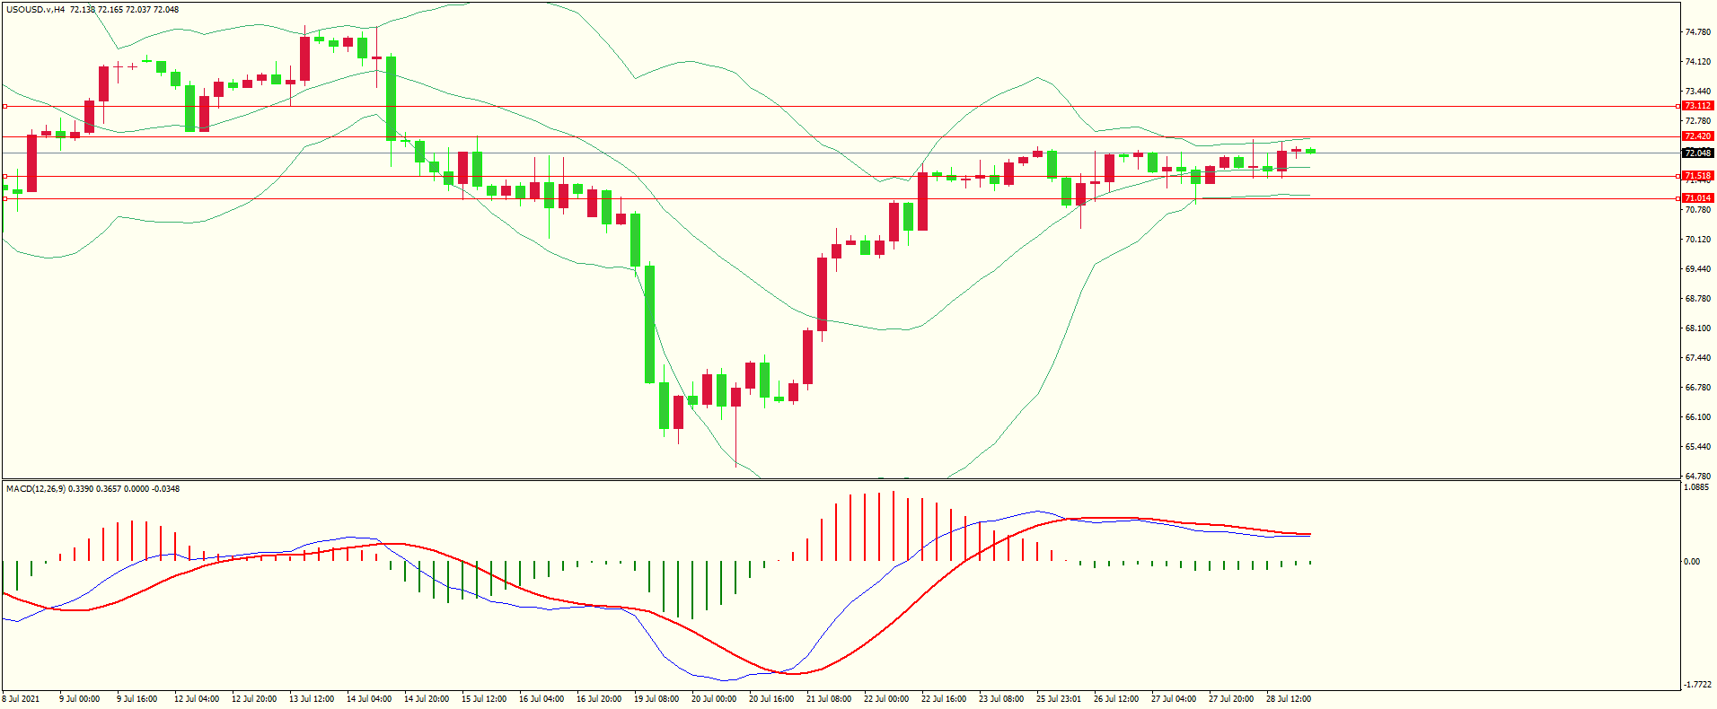Image resolution: width=1717 pixels, height=709 pixels.
Task: Click the 71.014 red price level label
Action: click(x=1696, y=198)
